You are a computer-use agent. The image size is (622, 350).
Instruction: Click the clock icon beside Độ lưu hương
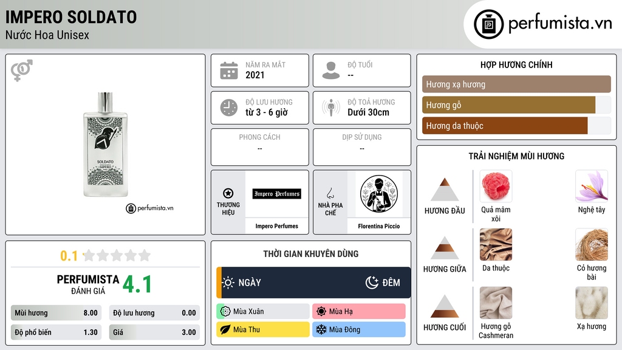(x=229, y=108)
